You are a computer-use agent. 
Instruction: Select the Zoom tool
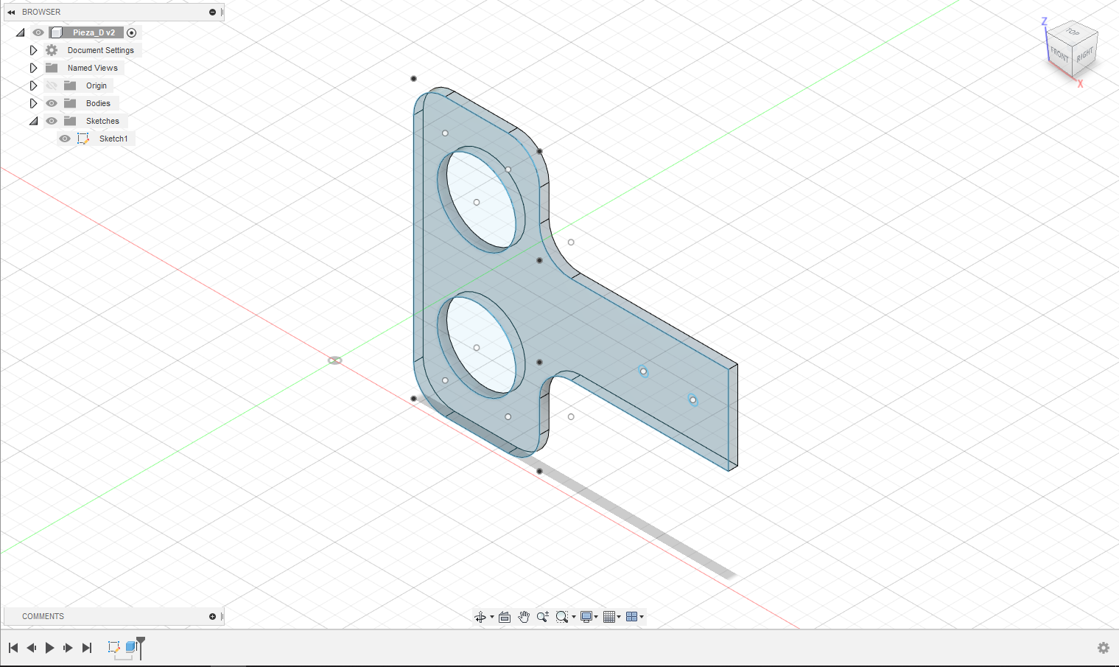543,617
